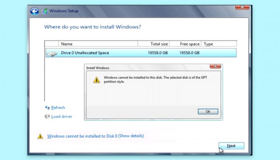Show details for Disk 0 install warning
The image size is (280, 160).
point(95,136)
